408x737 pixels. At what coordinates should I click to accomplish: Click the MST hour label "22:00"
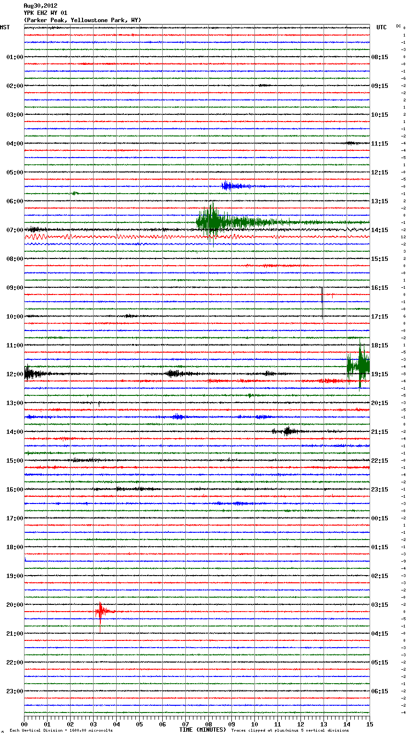click(15, 663)
